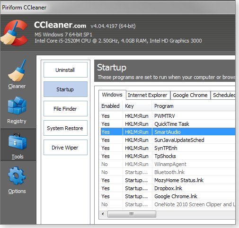Open the Options gear icon
Image resolution: width=239 pixels, height=228 pixels.
click(x=17, y=176)
